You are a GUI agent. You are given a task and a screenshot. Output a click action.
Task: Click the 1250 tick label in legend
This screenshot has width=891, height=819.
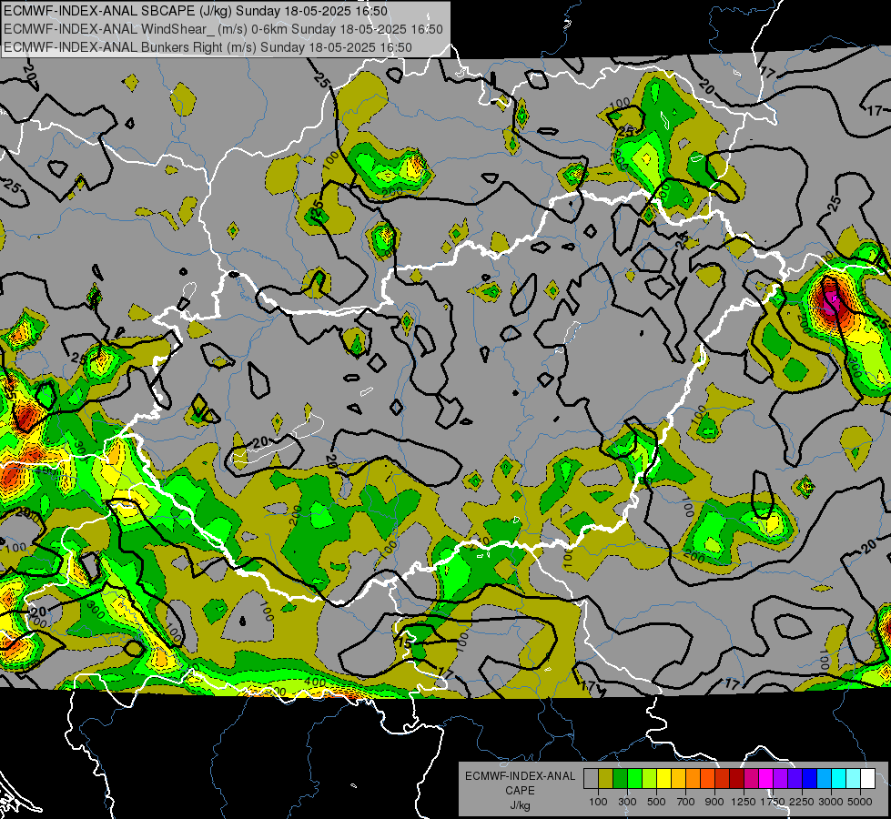[x=744, y=802]
